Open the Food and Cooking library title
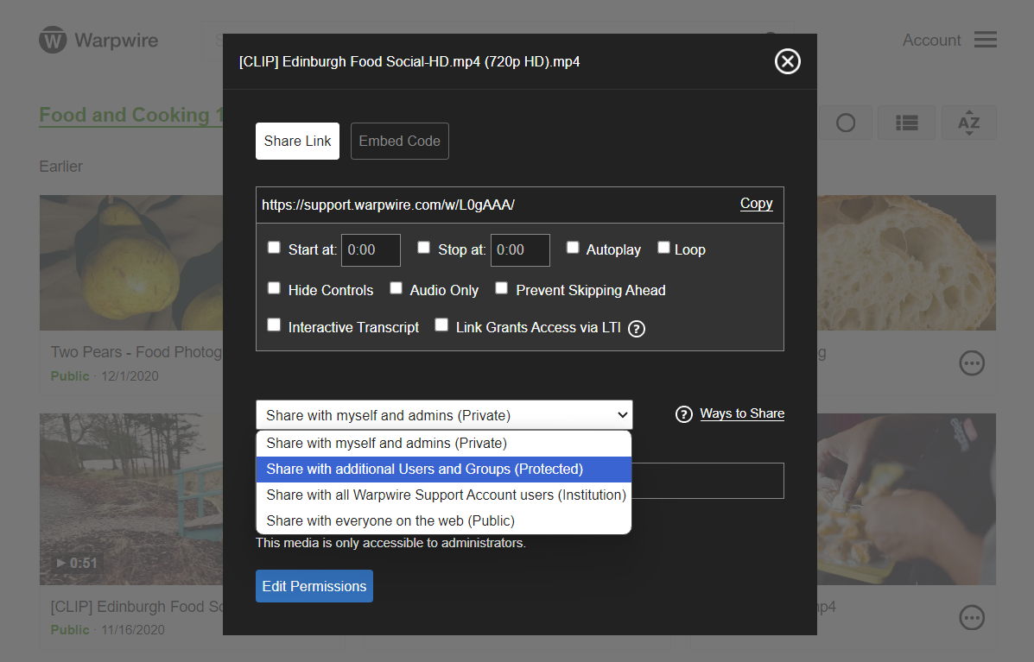Viewport: 1034px width, 662px height. click(x=130, y=116)
